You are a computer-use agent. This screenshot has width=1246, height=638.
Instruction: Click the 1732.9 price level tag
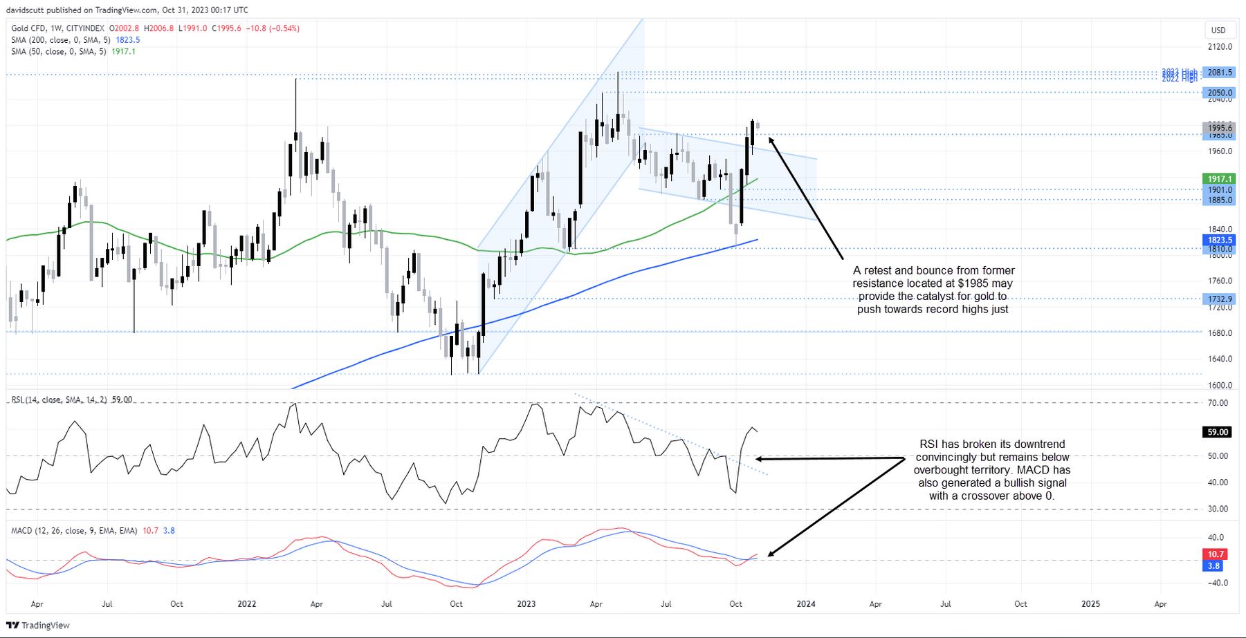coord(1220,299)
